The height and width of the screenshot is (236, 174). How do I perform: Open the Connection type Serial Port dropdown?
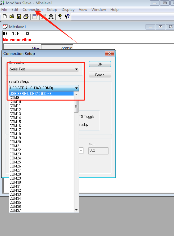pos(44,69)
